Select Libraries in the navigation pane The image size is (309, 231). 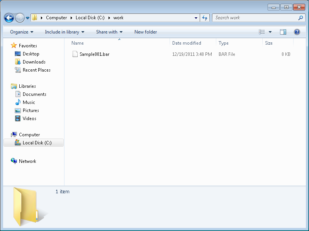point(27,86)
